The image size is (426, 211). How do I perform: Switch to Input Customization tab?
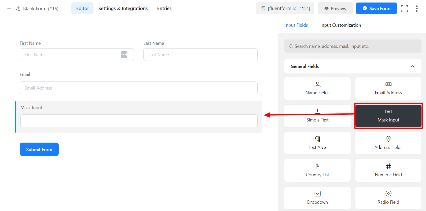pyautogui.click(x=341, y=25)
